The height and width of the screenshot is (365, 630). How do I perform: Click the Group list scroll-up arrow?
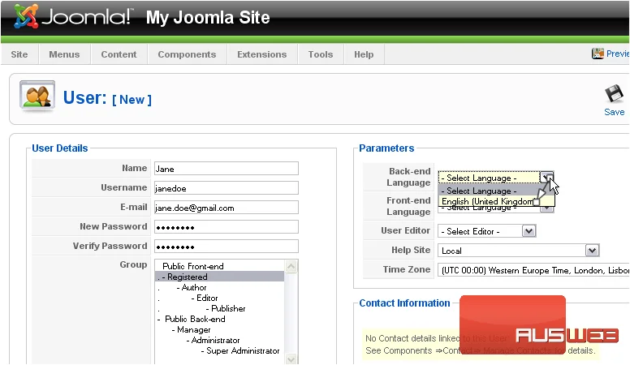coord(291,266)
